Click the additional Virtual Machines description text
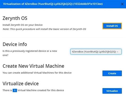Screen dimensions: 126x103 (x=37, y=73)
